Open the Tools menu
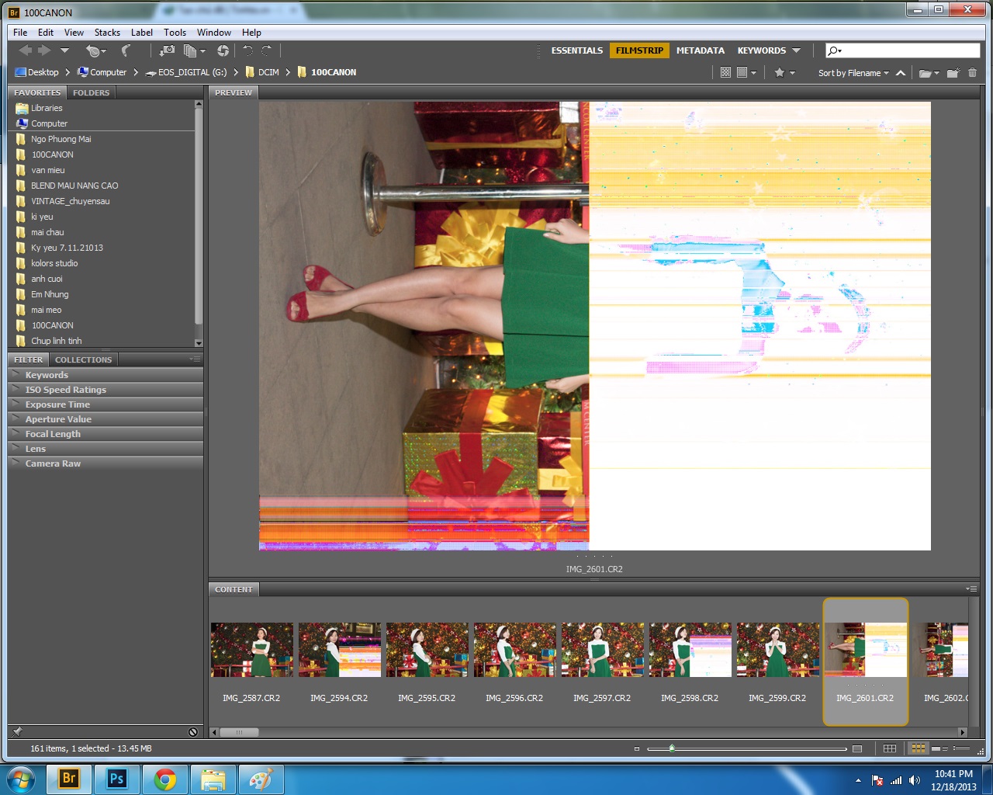 tap(175, 33)
